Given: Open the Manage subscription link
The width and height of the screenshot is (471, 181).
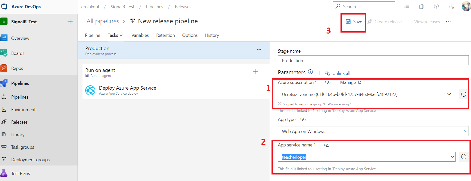Looking at the screenshot, I should 350,82.
